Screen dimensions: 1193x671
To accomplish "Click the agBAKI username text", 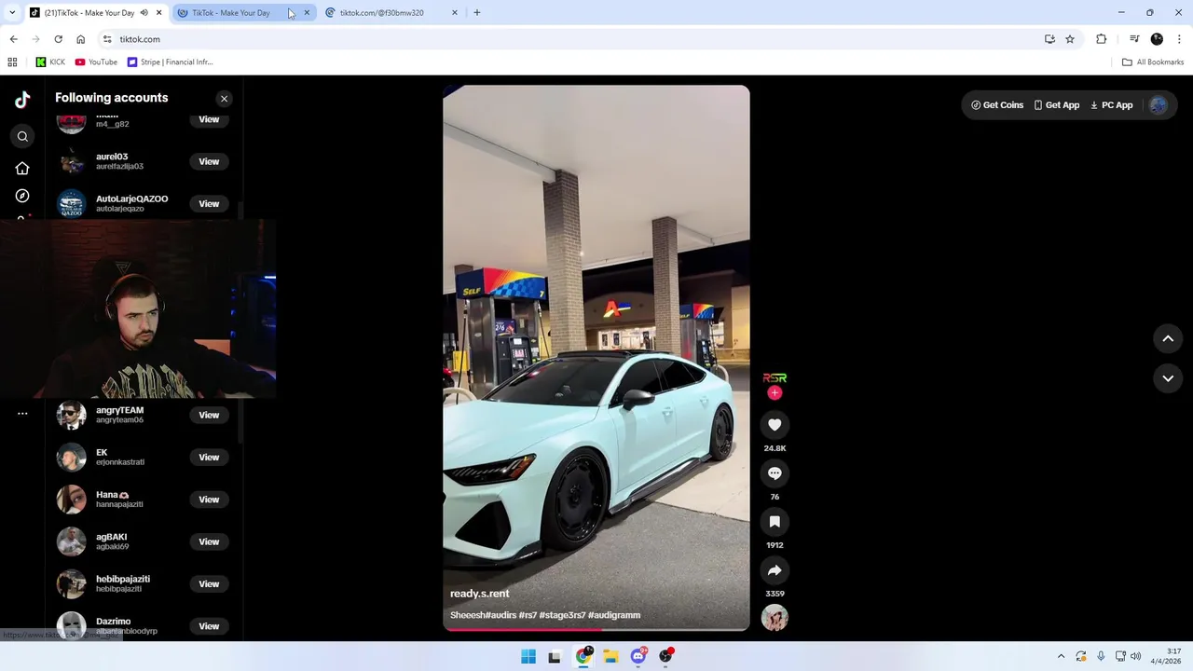I will coord(111,537).
